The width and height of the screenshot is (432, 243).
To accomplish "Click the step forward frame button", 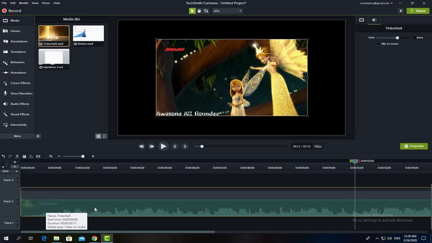I will coord(152,146).
